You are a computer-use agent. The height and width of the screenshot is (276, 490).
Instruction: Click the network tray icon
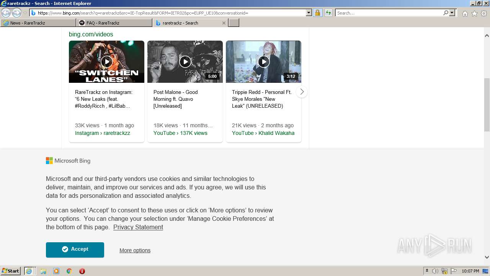click(444, 271)
